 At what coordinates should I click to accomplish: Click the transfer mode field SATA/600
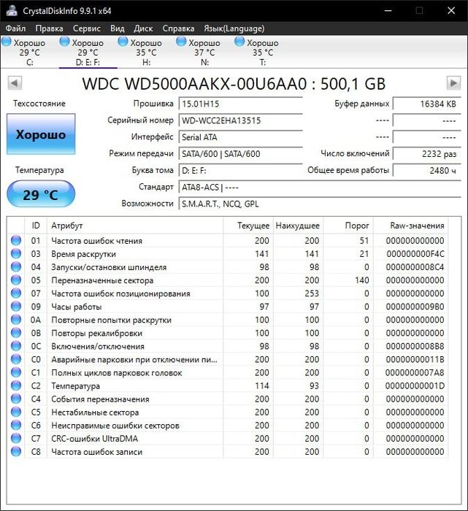[x=240, y=154]
